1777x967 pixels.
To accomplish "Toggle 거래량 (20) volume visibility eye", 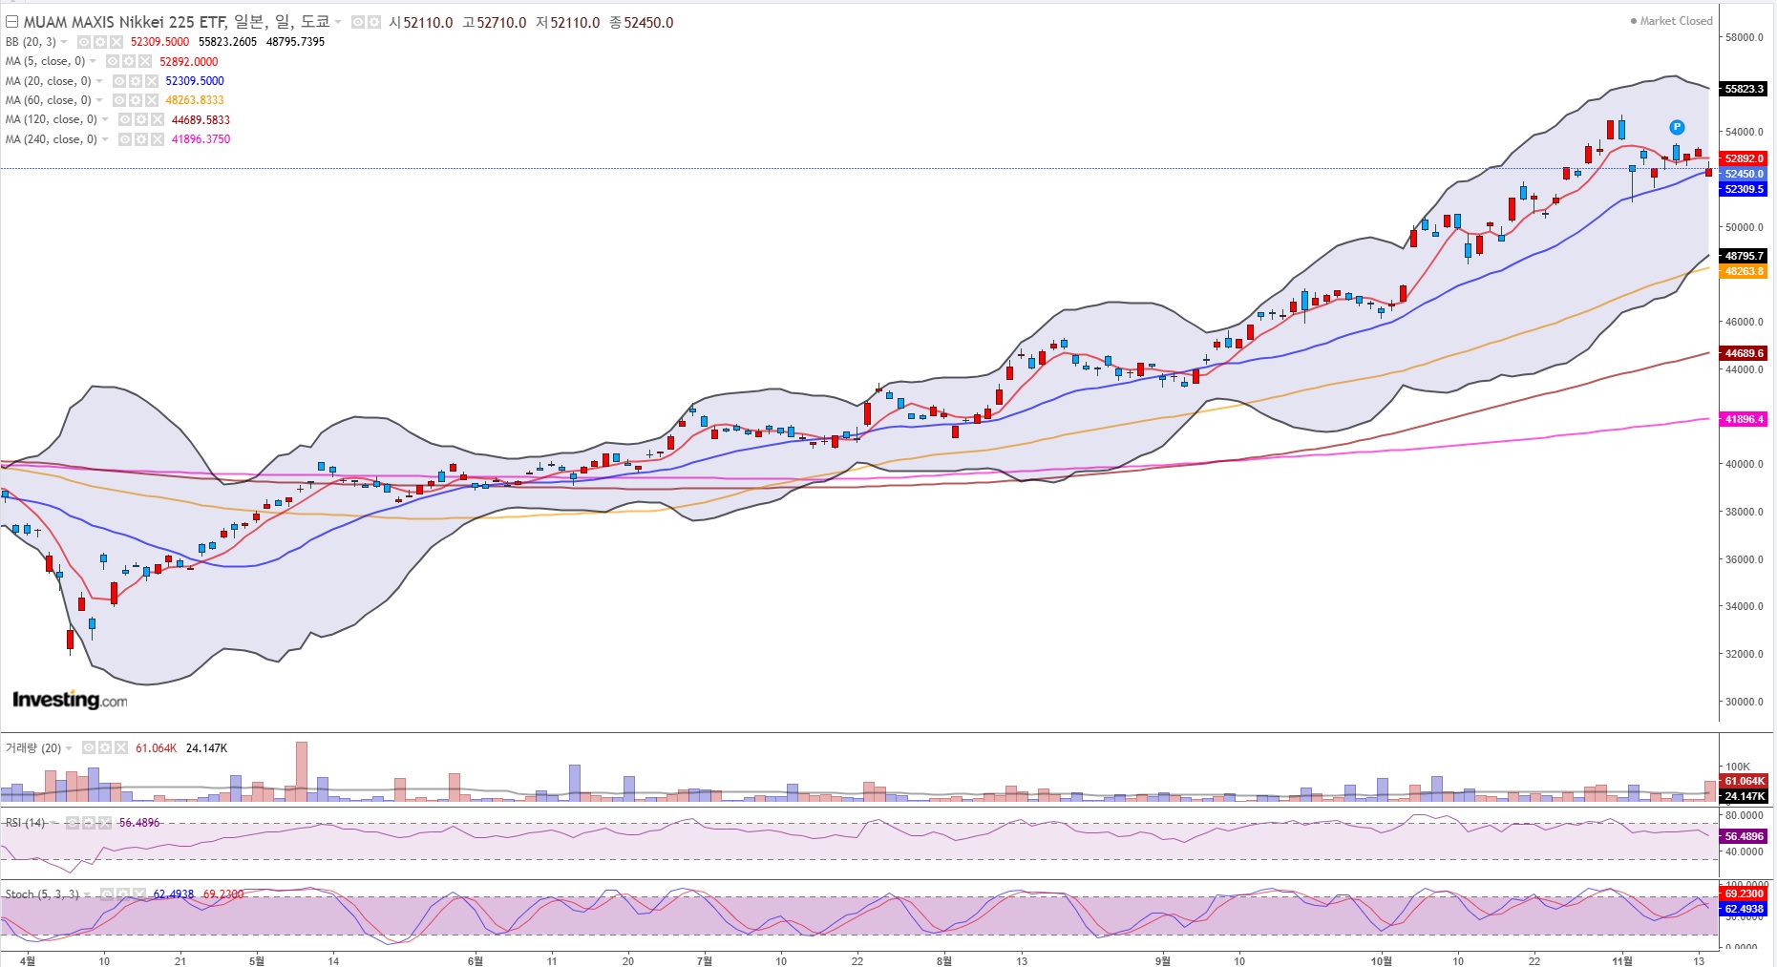I will pos(89,748).
